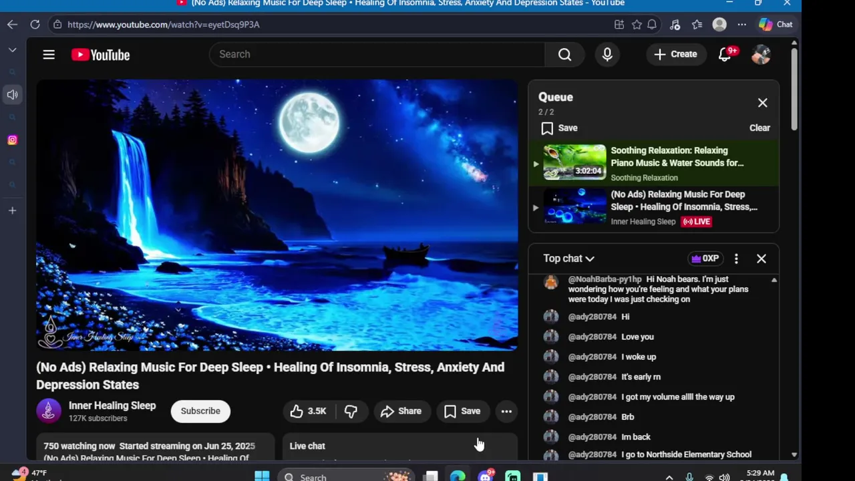This screenshot has height=481, width=855.
Task: Click chat message 'Im back'
Action: pos(635,437)
